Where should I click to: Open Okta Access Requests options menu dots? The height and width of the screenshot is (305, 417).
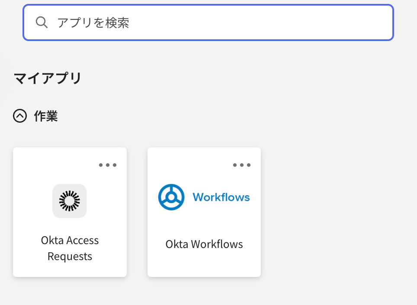point(108,165)
